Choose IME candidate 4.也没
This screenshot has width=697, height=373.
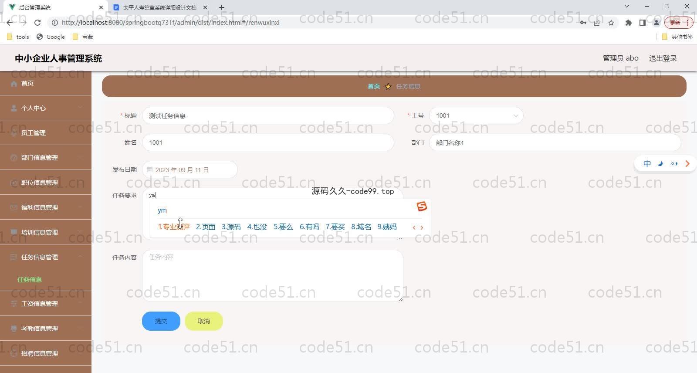coord(257,227)
